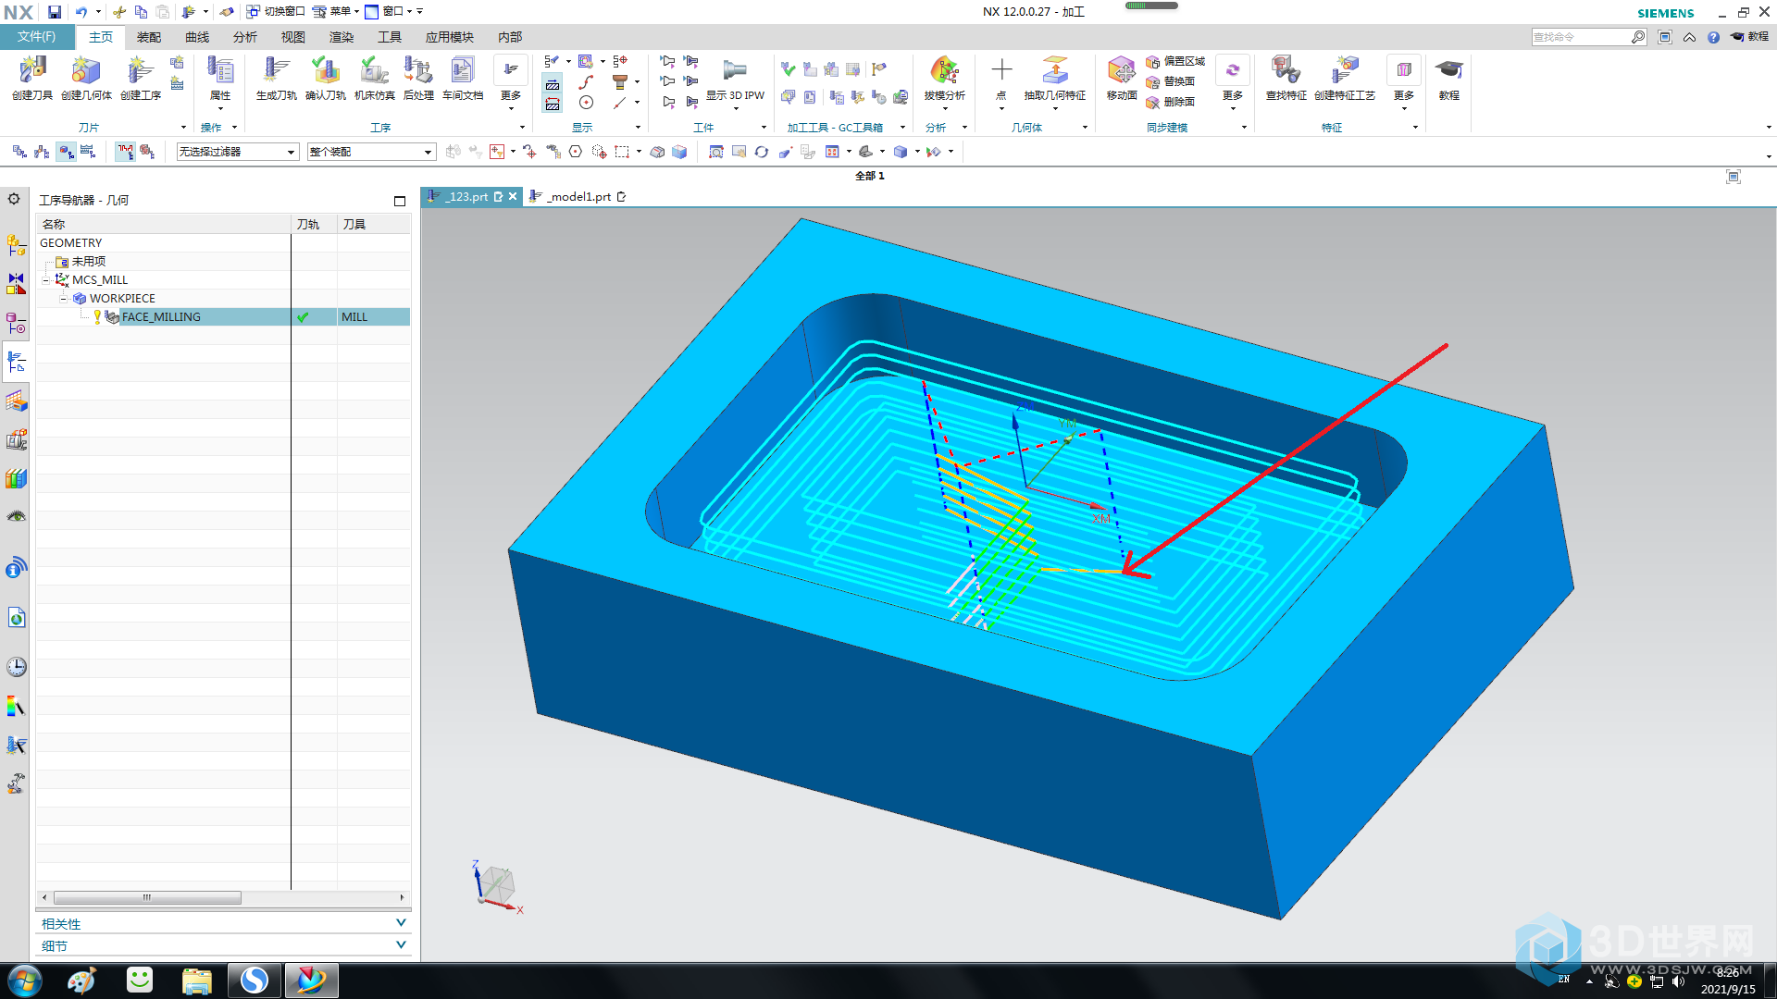Click the 偏置区域 offset region button
The height and width of the screenshot is (999, 1777).
pos(1175,61)
